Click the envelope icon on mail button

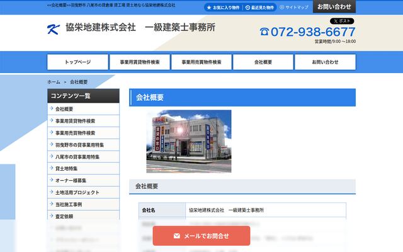pos(177,236)
